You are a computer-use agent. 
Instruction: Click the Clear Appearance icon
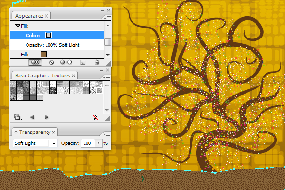(52, 63)
